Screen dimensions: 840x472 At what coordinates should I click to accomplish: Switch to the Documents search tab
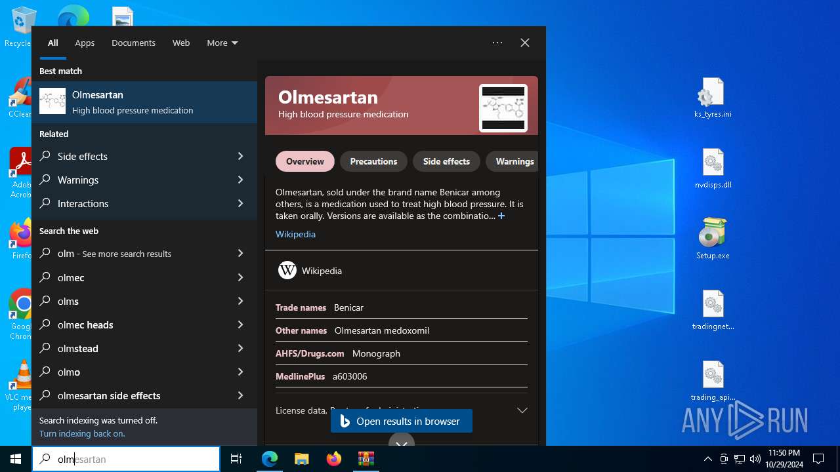point(133,43)
